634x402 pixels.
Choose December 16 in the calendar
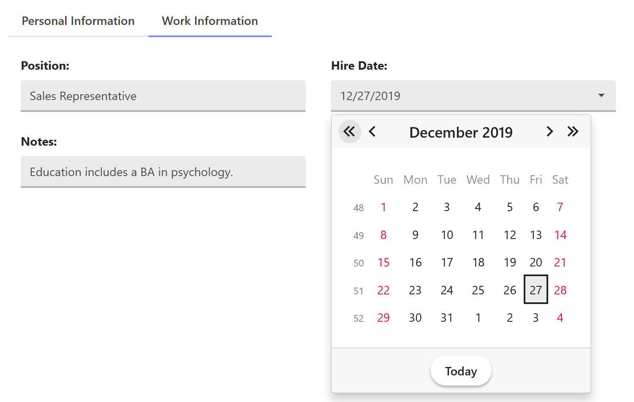click(x=415, y=263)
